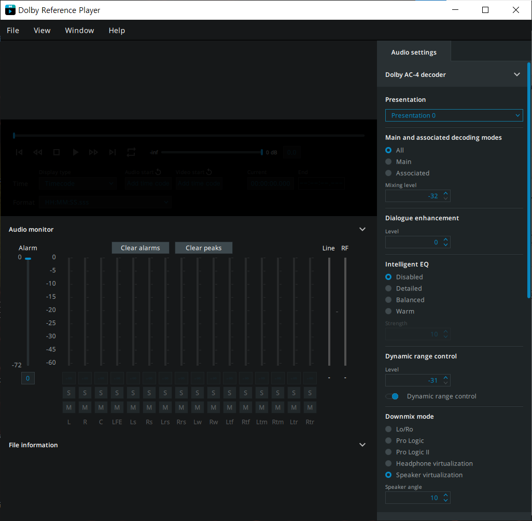The image size is (532, 521).
Task: Toggle the Dynamic range control switch
Action: (x=393, y=396)
